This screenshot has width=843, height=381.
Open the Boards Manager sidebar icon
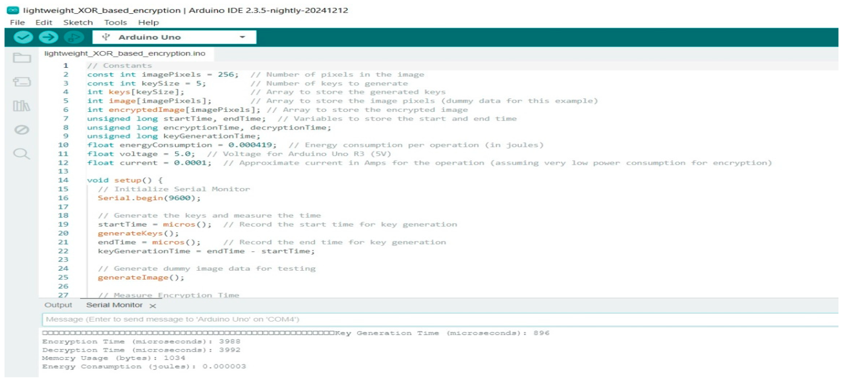[22, 82]
